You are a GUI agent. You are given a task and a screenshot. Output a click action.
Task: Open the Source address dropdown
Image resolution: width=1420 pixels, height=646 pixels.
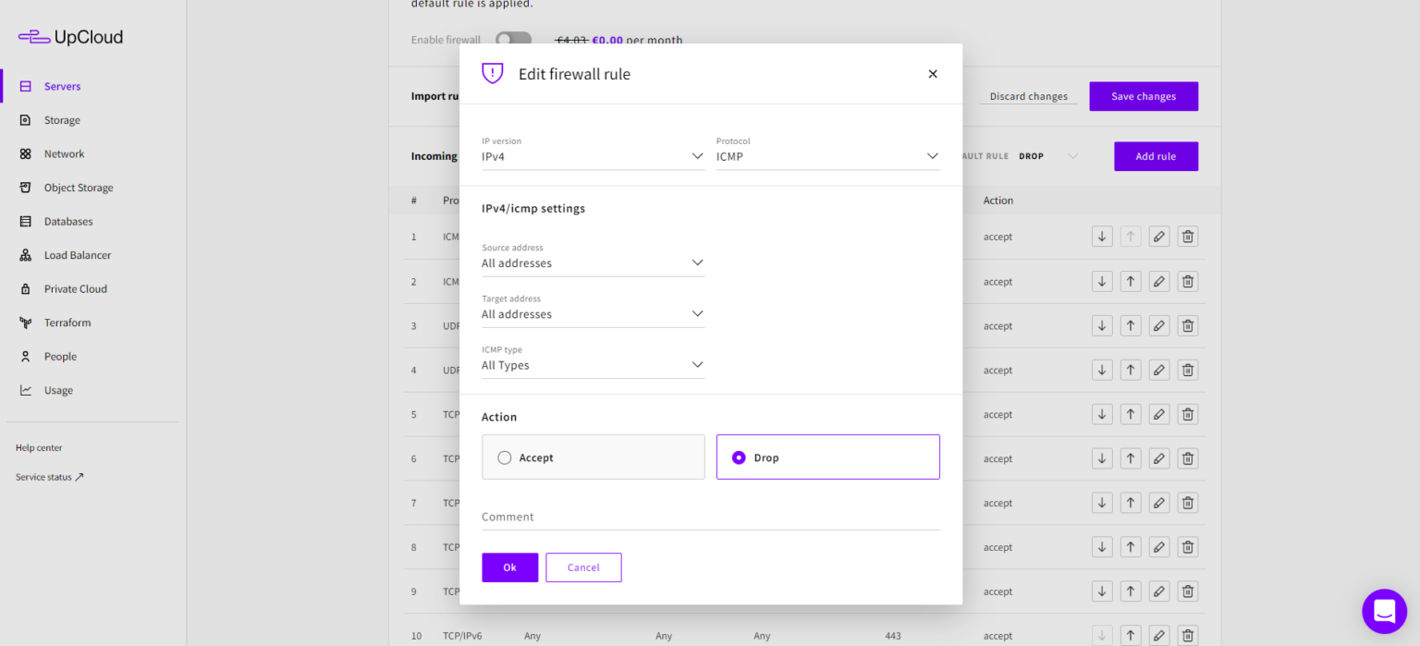pos(594,262)
